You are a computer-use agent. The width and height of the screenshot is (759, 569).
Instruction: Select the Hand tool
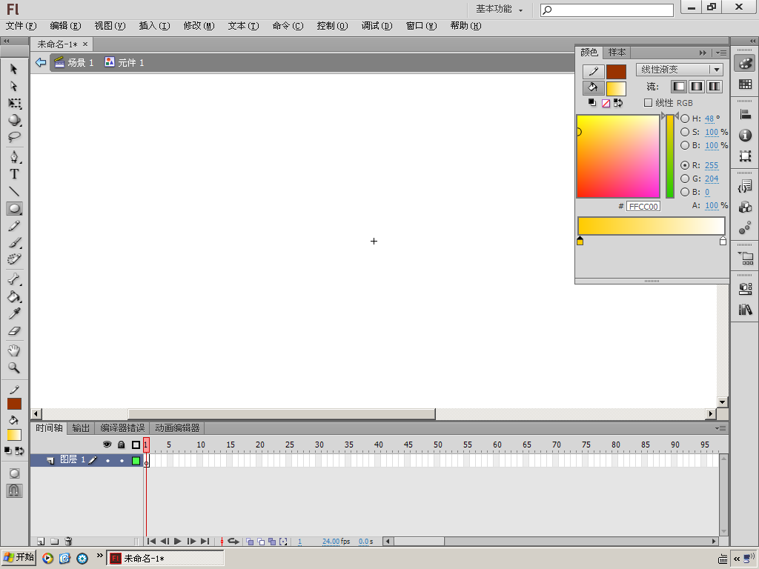click(14, 350)
